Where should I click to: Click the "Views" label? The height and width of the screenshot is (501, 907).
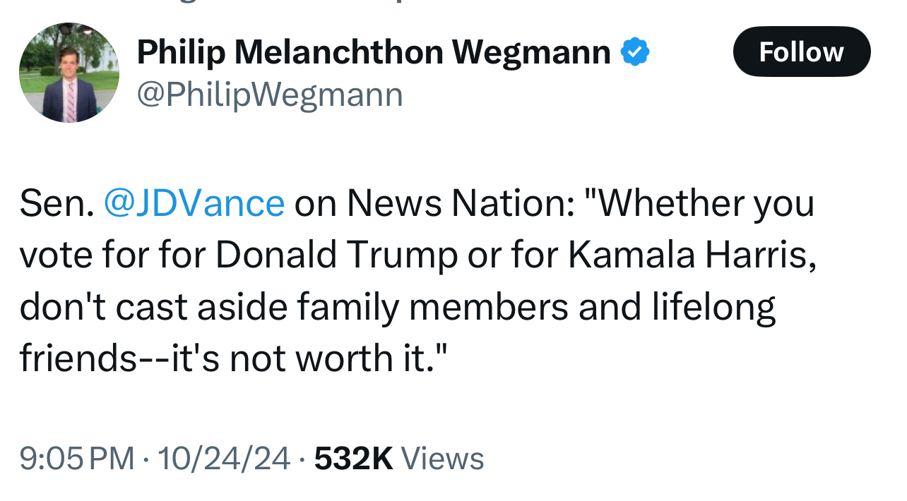pyautogui.click(x=443, y=459)
